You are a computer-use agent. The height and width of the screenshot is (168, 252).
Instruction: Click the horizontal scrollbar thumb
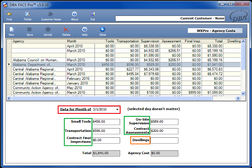[112, 98]
